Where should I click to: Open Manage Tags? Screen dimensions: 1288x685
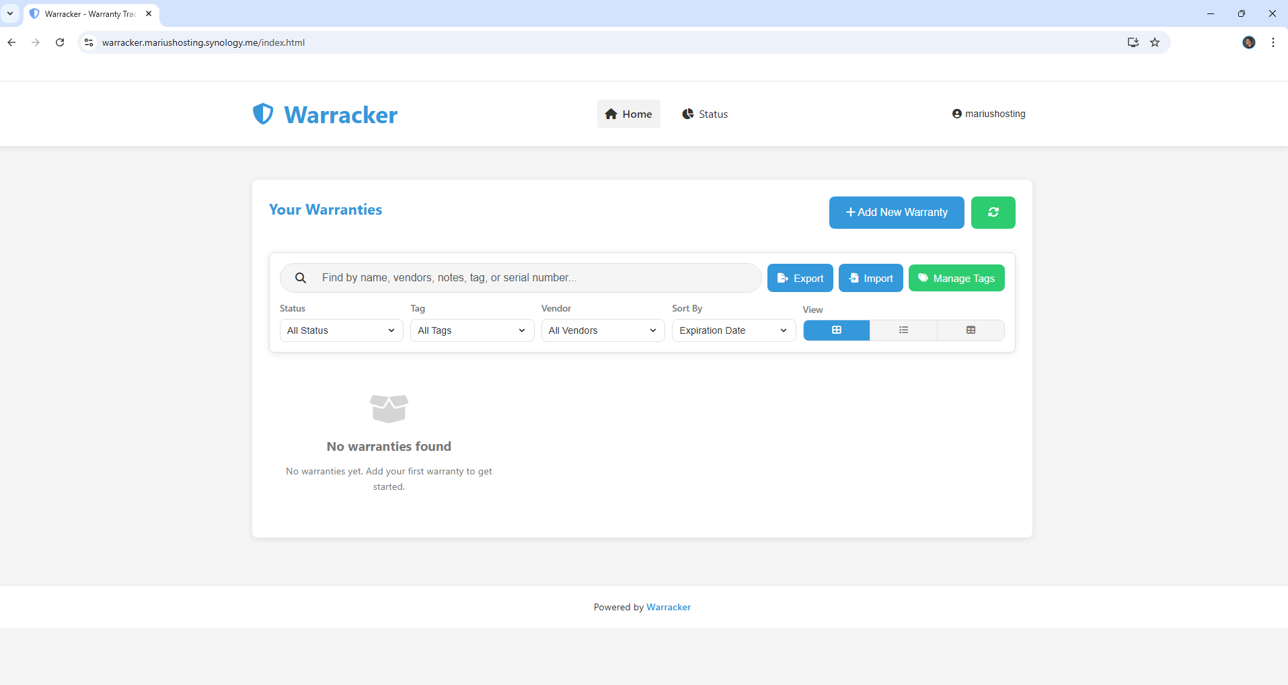click(956, 278)
